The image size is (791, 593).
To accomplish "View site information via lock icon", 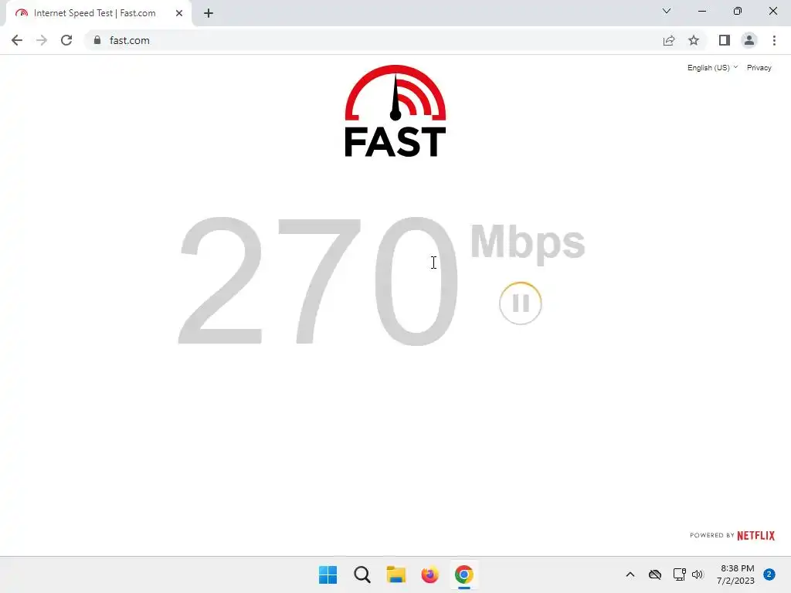I will click(x=97, y=40).
